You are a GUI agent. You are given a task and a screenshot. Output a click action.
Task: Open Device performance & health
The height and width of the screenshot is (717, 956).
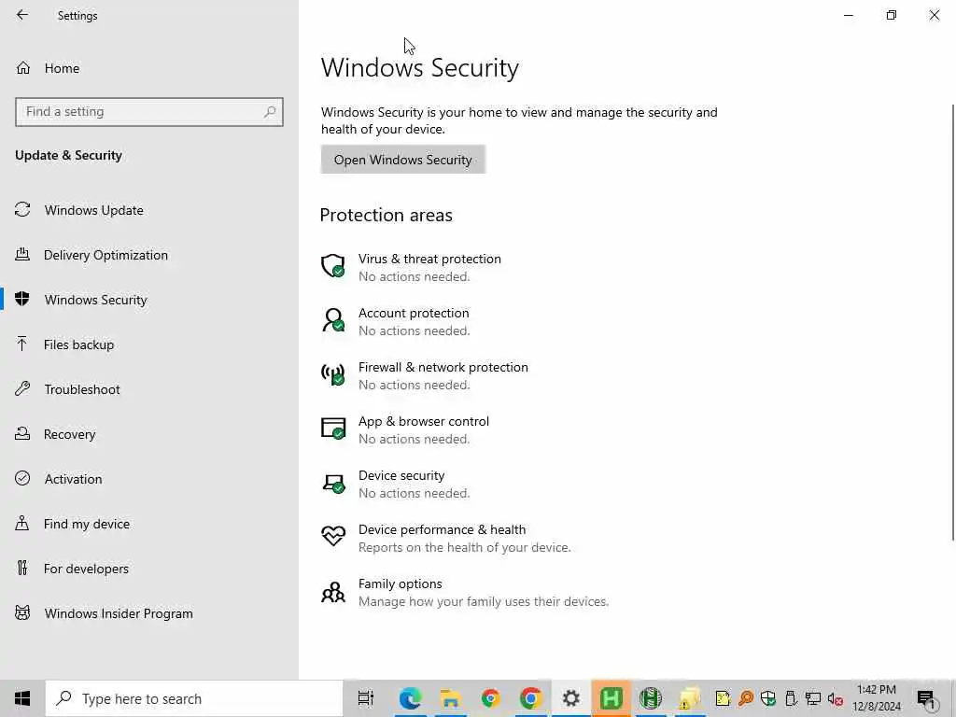445,539
